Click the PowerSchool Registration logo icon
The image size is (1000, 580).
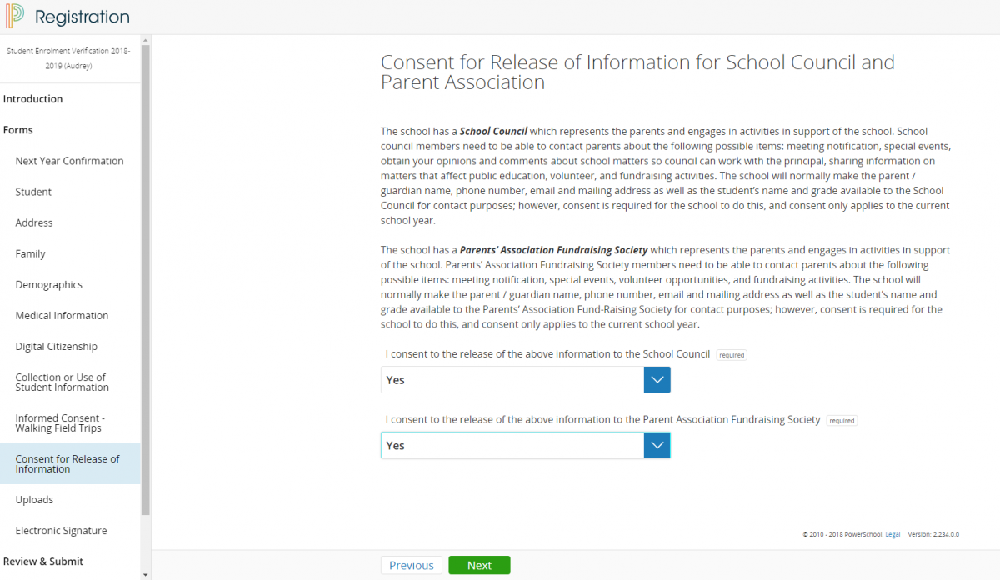15,17
